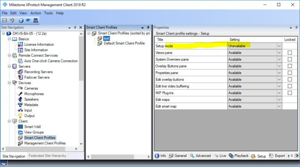The image size is (300, 167).
Task: Select Default Smart Client Profile
Action: pos(124,43)
